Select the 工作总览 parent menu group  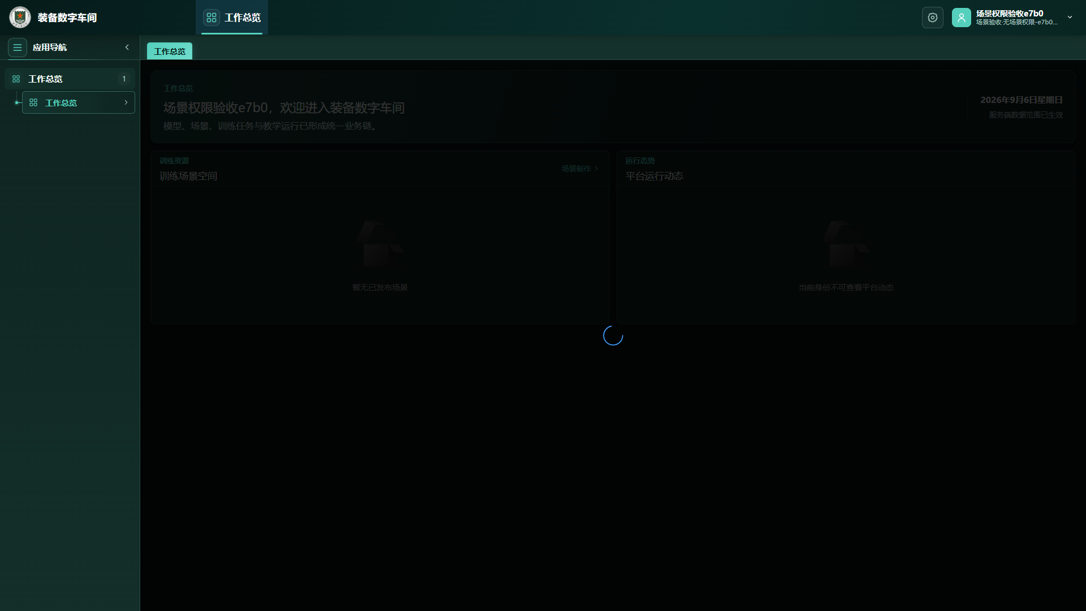click(x=70, y=79)
